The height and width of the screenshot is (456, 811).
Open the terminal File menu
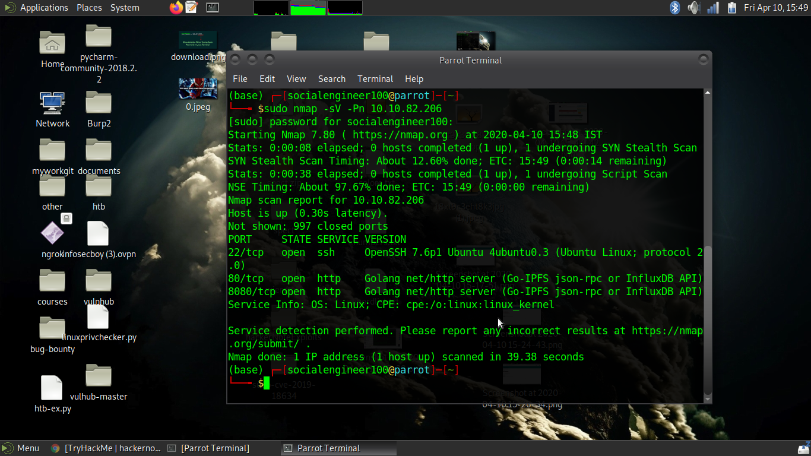click(x=240, y=78)
